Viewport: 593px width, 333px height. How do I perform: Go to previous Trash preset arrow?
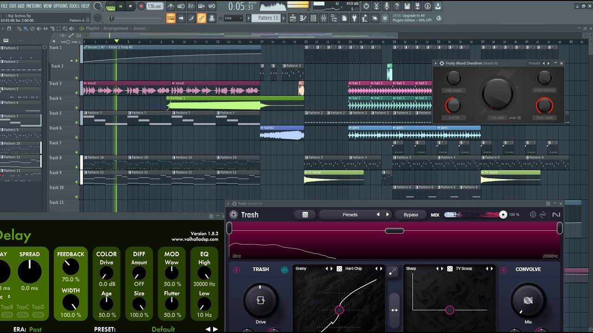(x=378, y=215)
